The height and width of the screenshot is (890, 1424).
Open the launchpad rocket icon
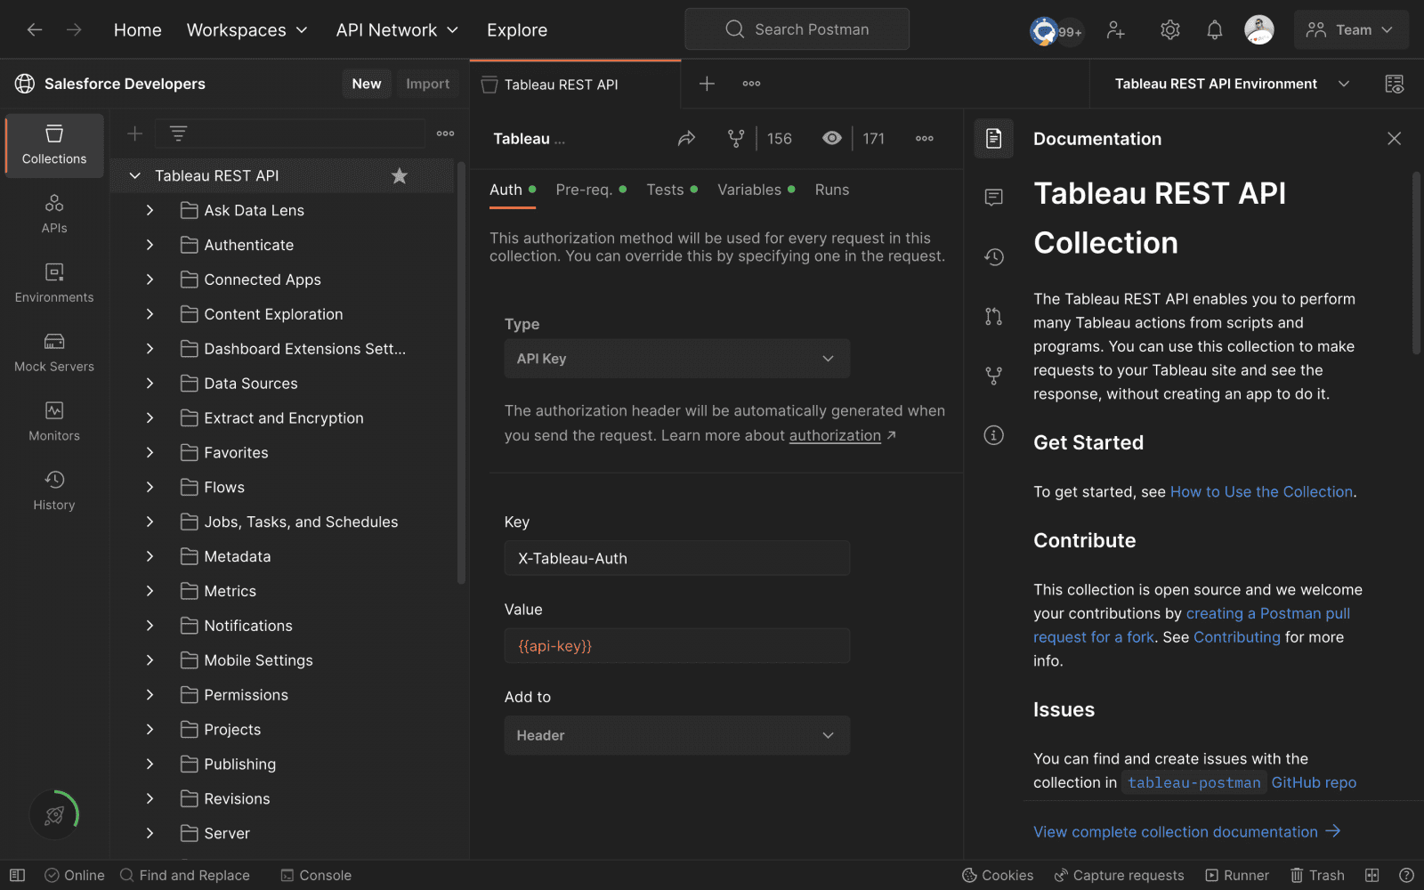click(54, 814)
